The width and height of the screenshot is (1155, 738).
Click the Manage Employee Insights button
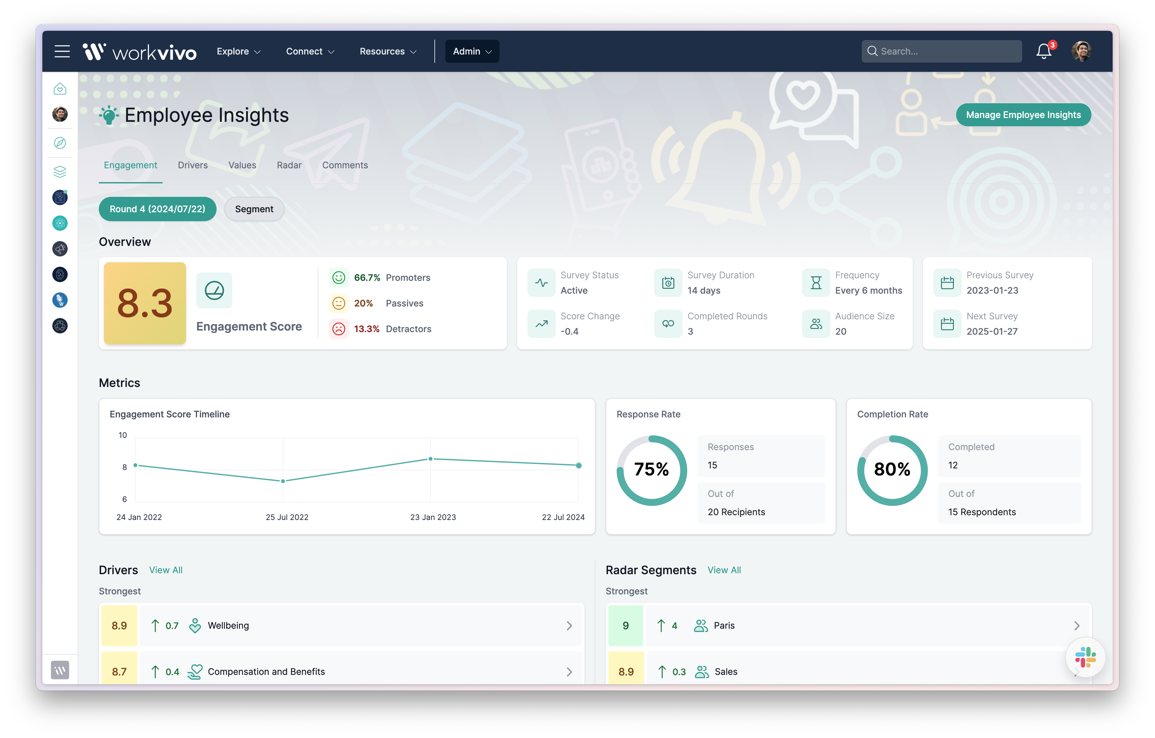coord(1023,114)
